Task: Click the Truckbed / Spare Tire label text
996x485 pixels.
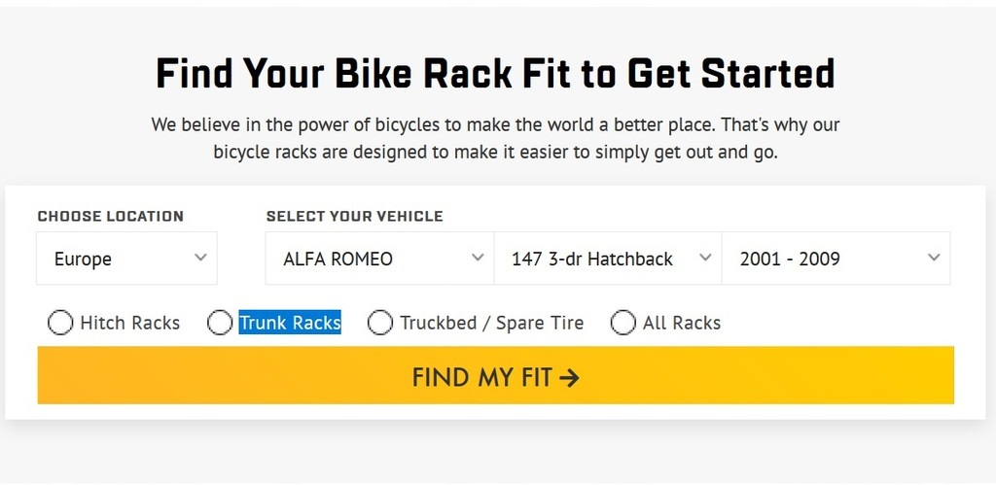Action: coord(491,323)
